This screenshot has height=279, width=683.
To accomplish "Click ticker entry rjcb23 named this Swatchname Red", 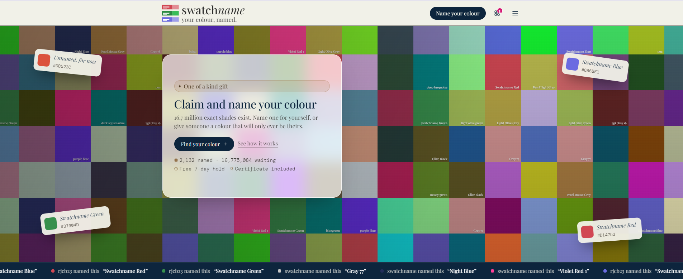I will pos(100,271).
